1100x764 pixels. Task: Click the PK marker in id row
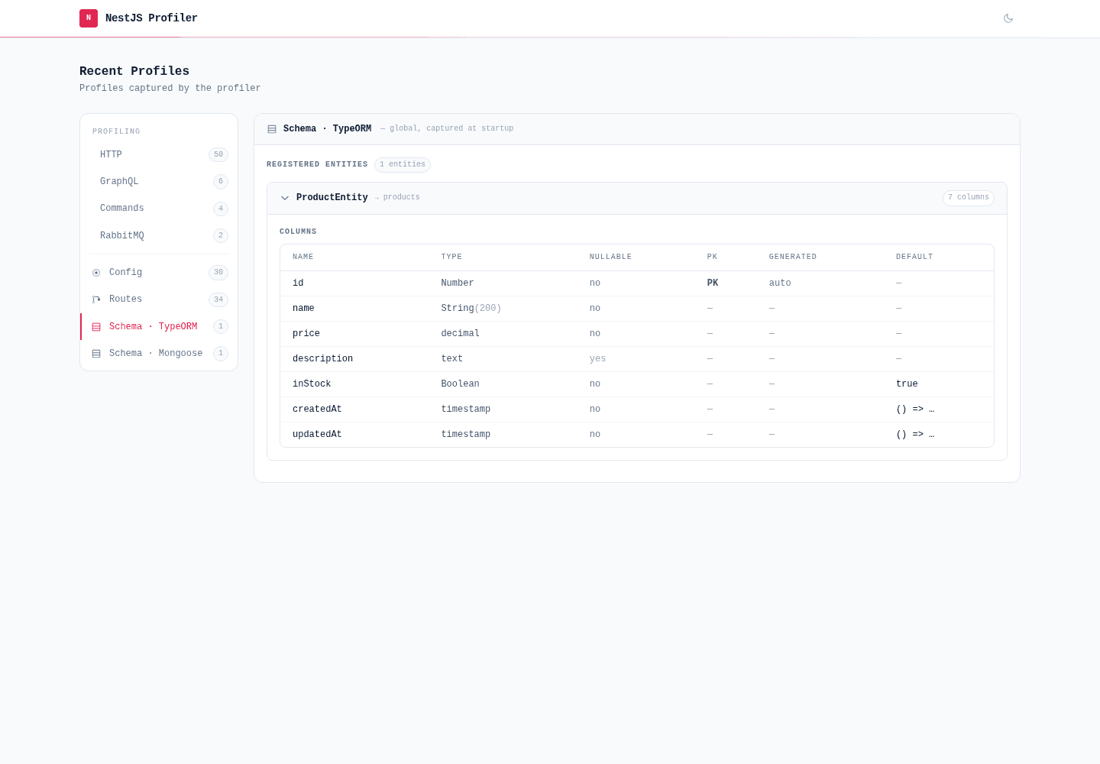coord(713,283)
